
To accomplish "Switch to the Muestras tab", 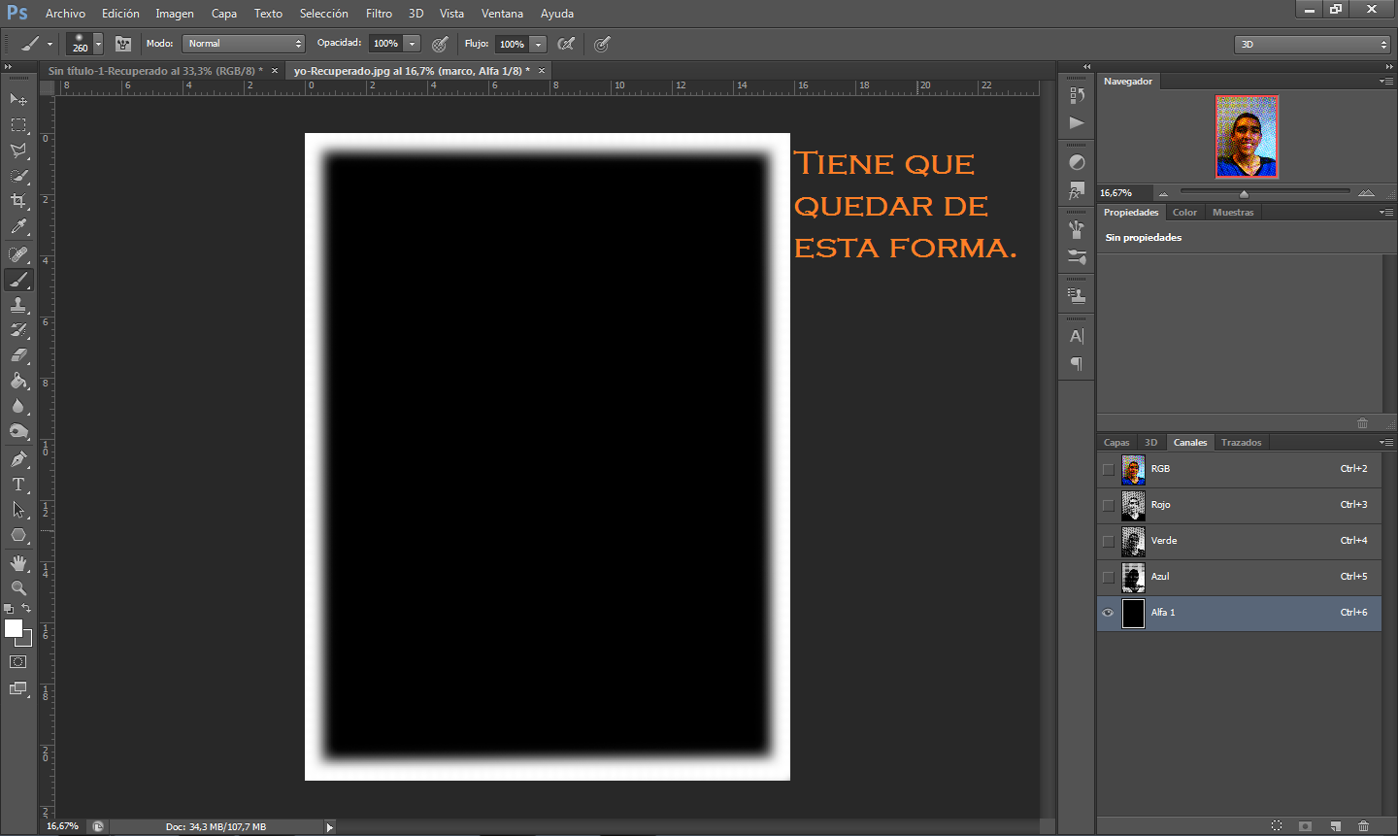I will [1233, 213].
